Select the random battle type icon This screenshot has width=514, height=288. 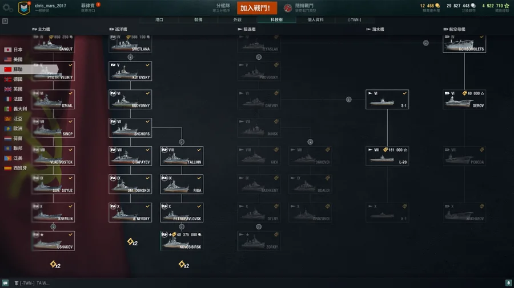tap(287, 8)
